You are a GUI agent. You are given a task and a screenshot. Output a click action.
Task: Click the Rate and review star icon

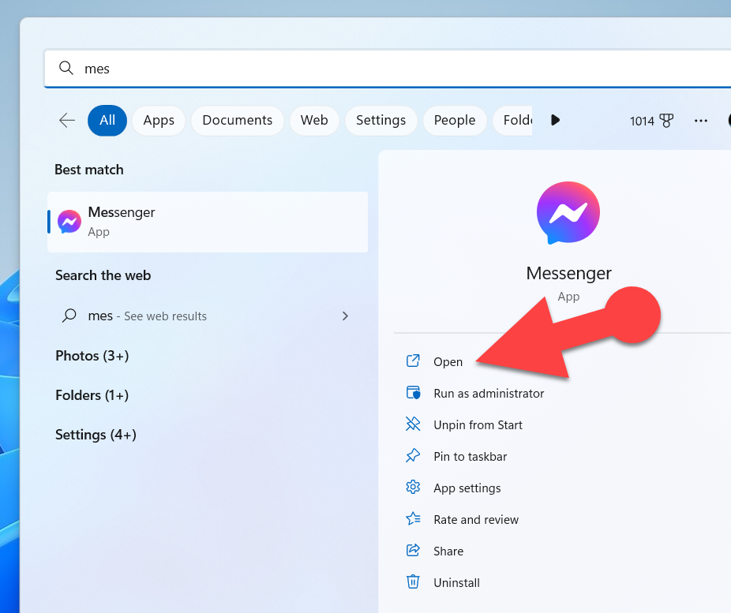[413, 519]
